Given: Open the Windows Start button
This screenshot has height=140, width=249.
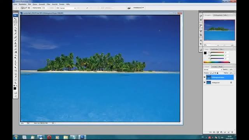Looking at the screenshot, I should 16,137.
